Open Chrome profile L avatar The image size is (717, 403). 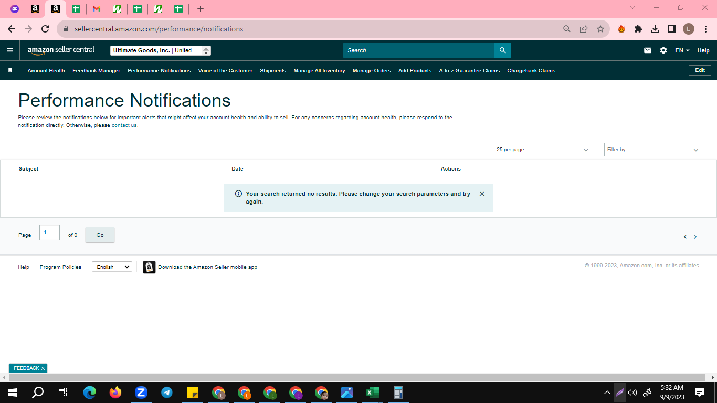pyautogui.click(x=689, y=29)
